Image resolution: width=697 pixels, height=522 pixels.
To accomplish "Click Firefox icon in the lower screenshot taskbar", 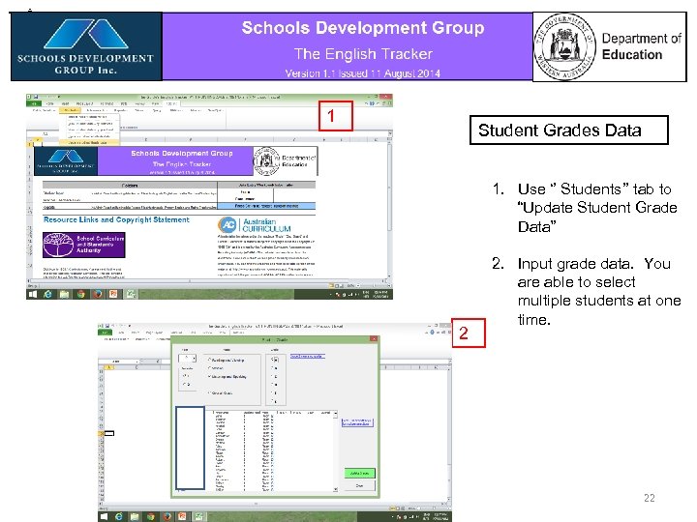I will [167, 516].
